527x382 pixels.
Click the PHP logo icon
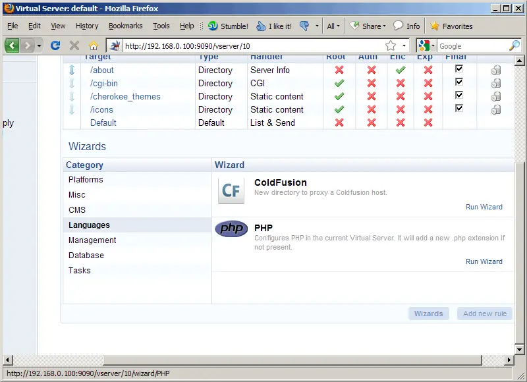click(231, 229)
